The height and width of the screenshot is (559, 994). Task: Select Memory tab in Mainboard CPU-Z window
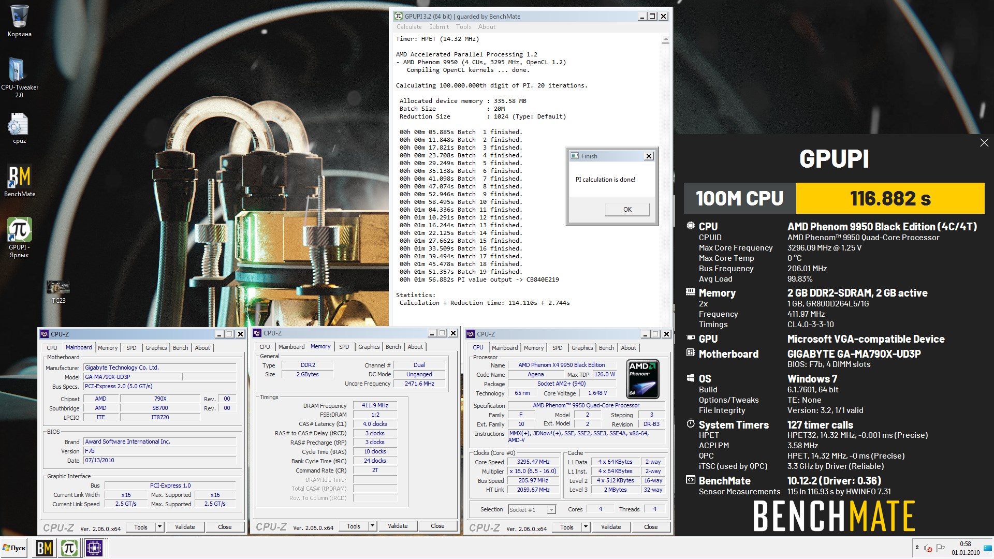108,348
